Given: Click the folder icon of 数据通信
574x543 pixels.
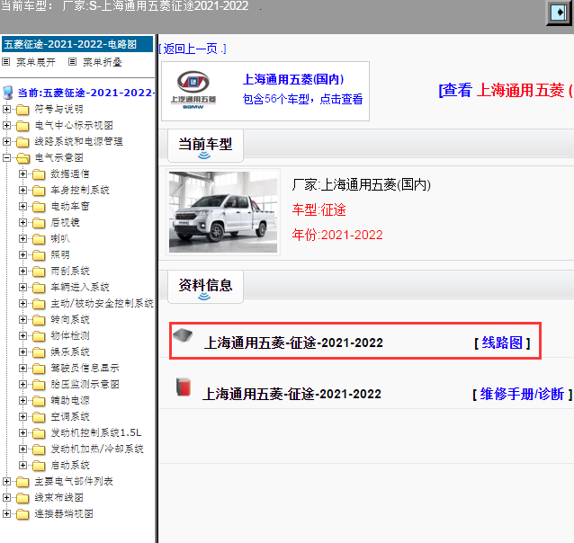Looking at the screenshot, I should [39, 174].
